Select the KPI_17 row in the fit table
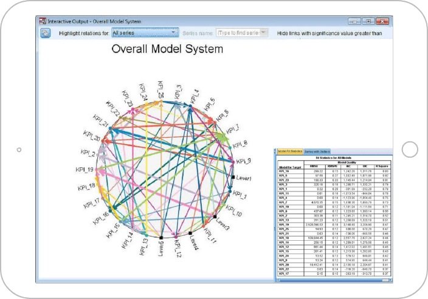Image resolution: width=428 pixels, height=299 pixels. coord(334,274)
